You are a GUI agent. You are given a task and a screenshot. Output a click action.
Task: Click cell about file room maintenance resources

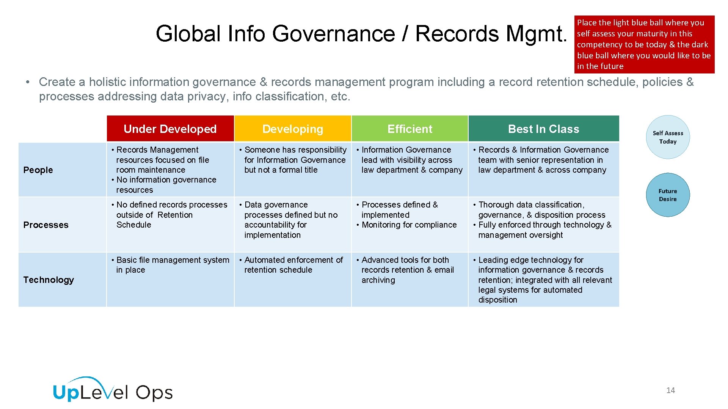tap(170, 170)
